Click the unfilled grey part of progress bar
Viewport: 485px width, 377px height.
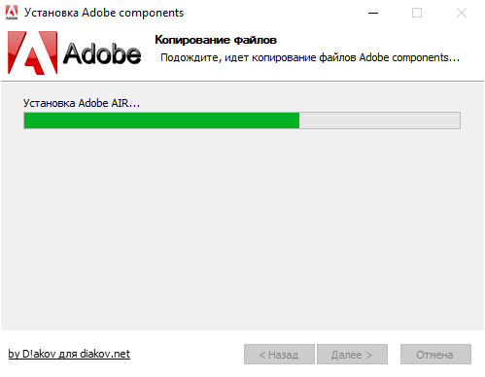point(380,120)
